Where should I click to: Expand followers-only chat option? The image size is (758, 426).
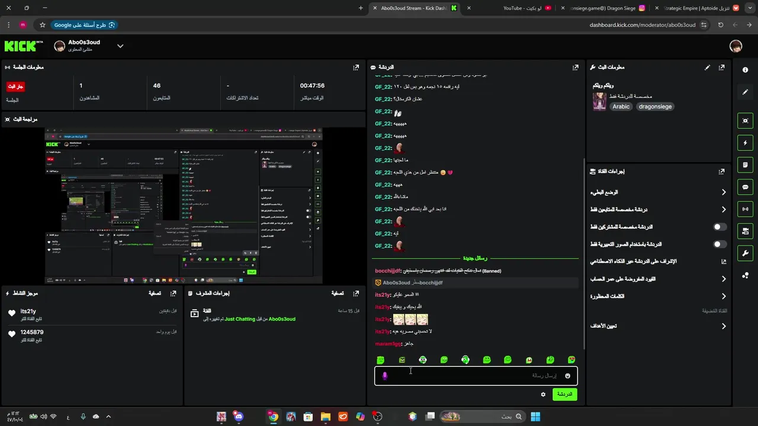click(657, 209)
